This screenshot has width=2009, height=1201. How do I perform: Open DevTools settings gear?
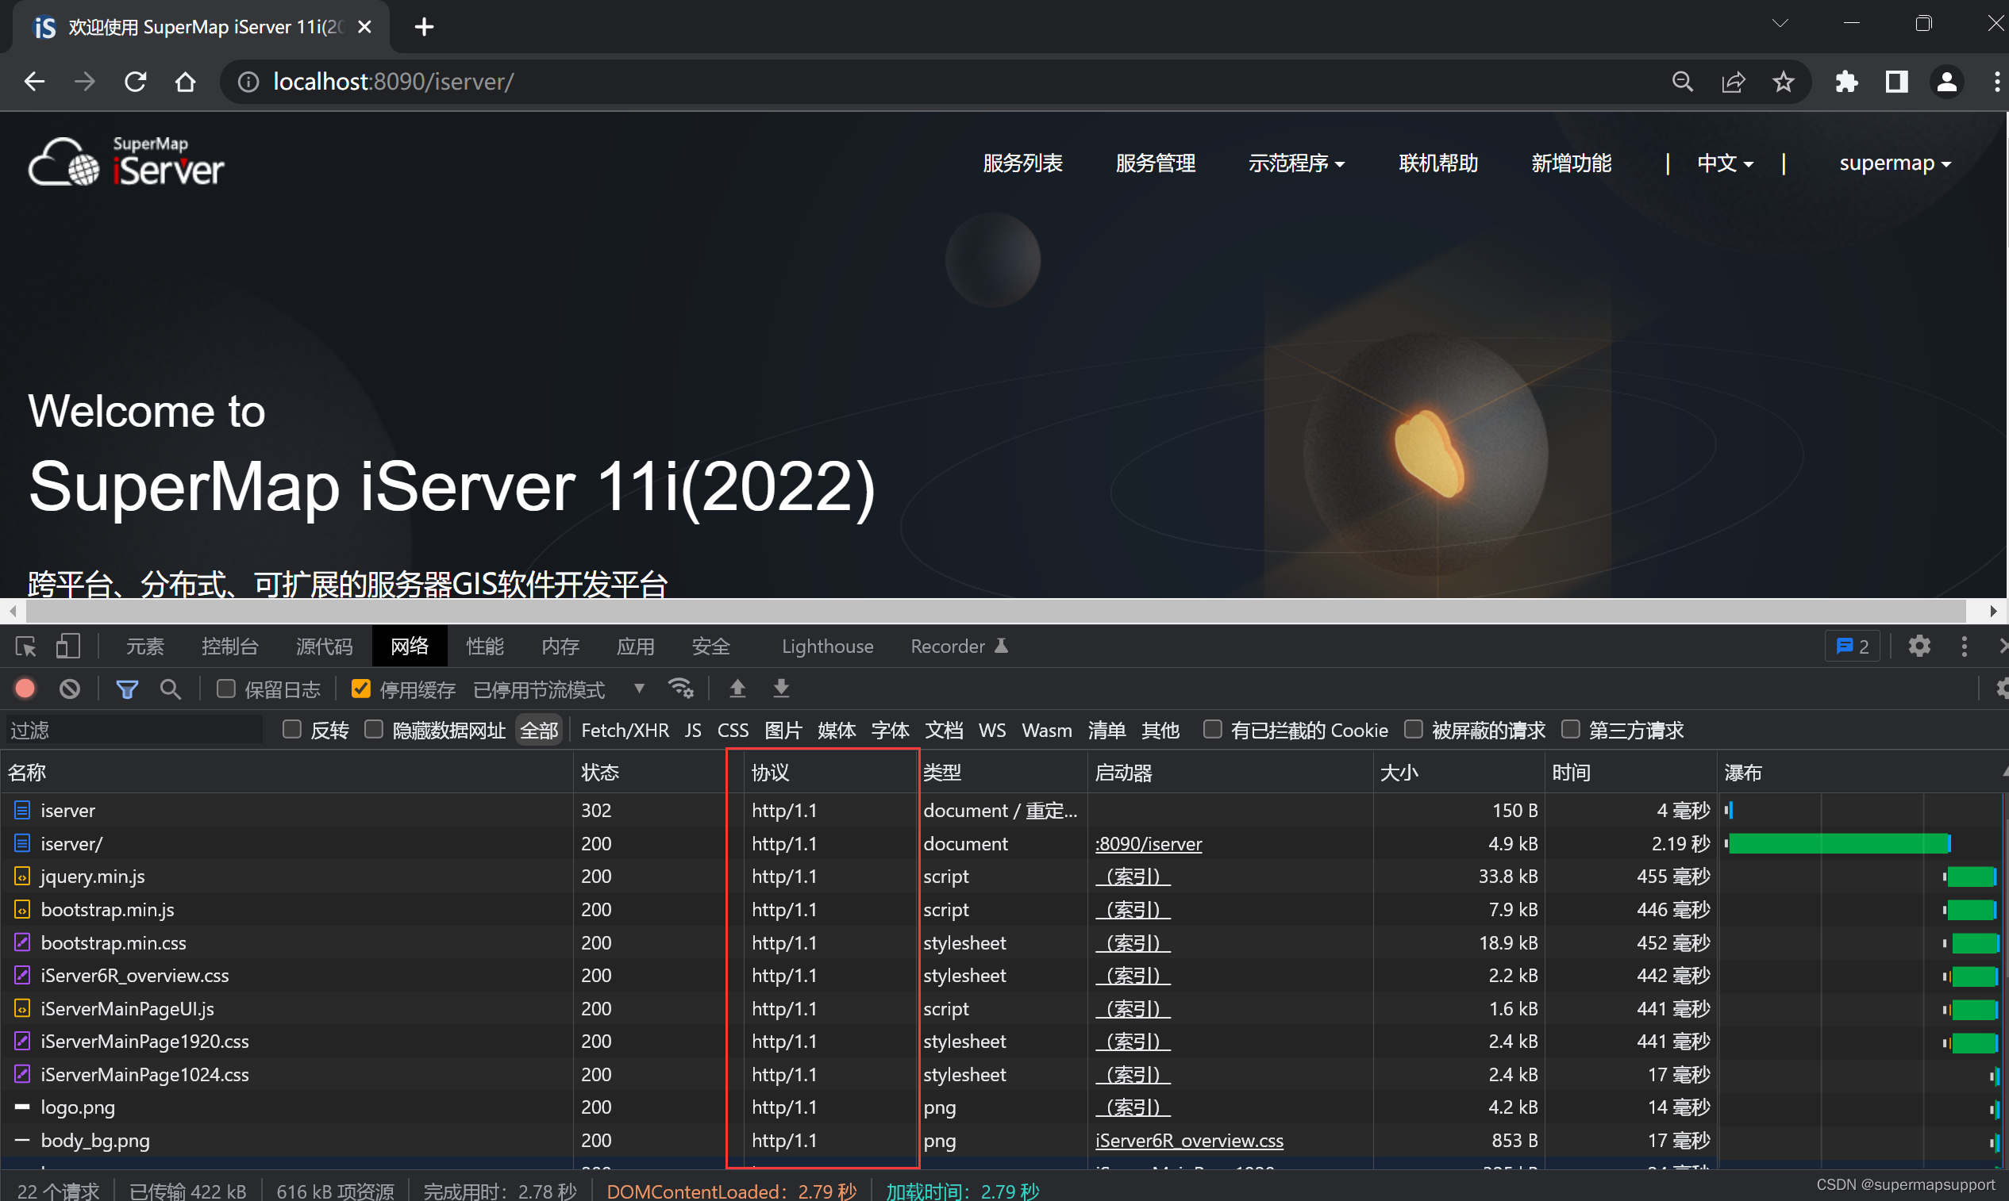tap(1919, 647)
